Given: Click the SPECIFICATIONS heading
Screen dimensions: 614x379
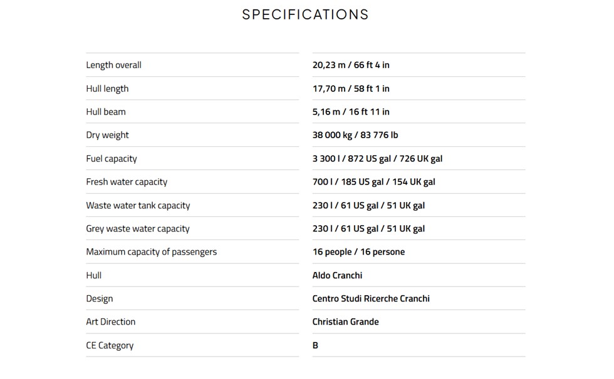Looking at the screenshot, I should [305, 14].
